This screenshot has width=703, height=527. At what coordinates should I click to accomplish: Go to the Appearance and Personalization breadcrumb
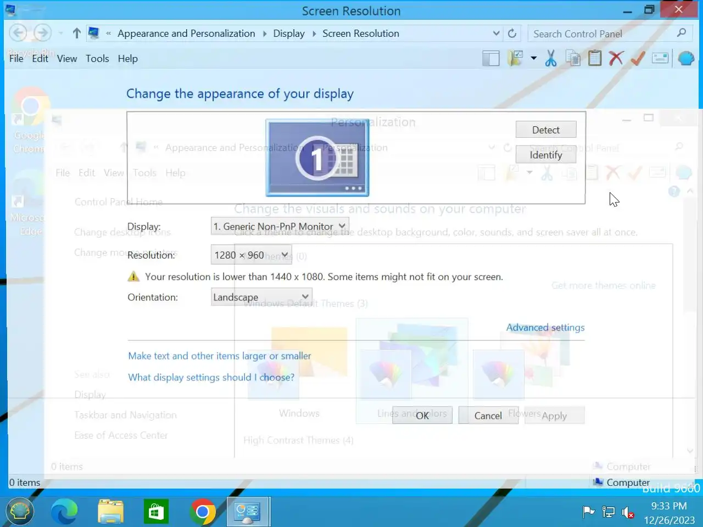pyautogui.click(x=186, y=33)
